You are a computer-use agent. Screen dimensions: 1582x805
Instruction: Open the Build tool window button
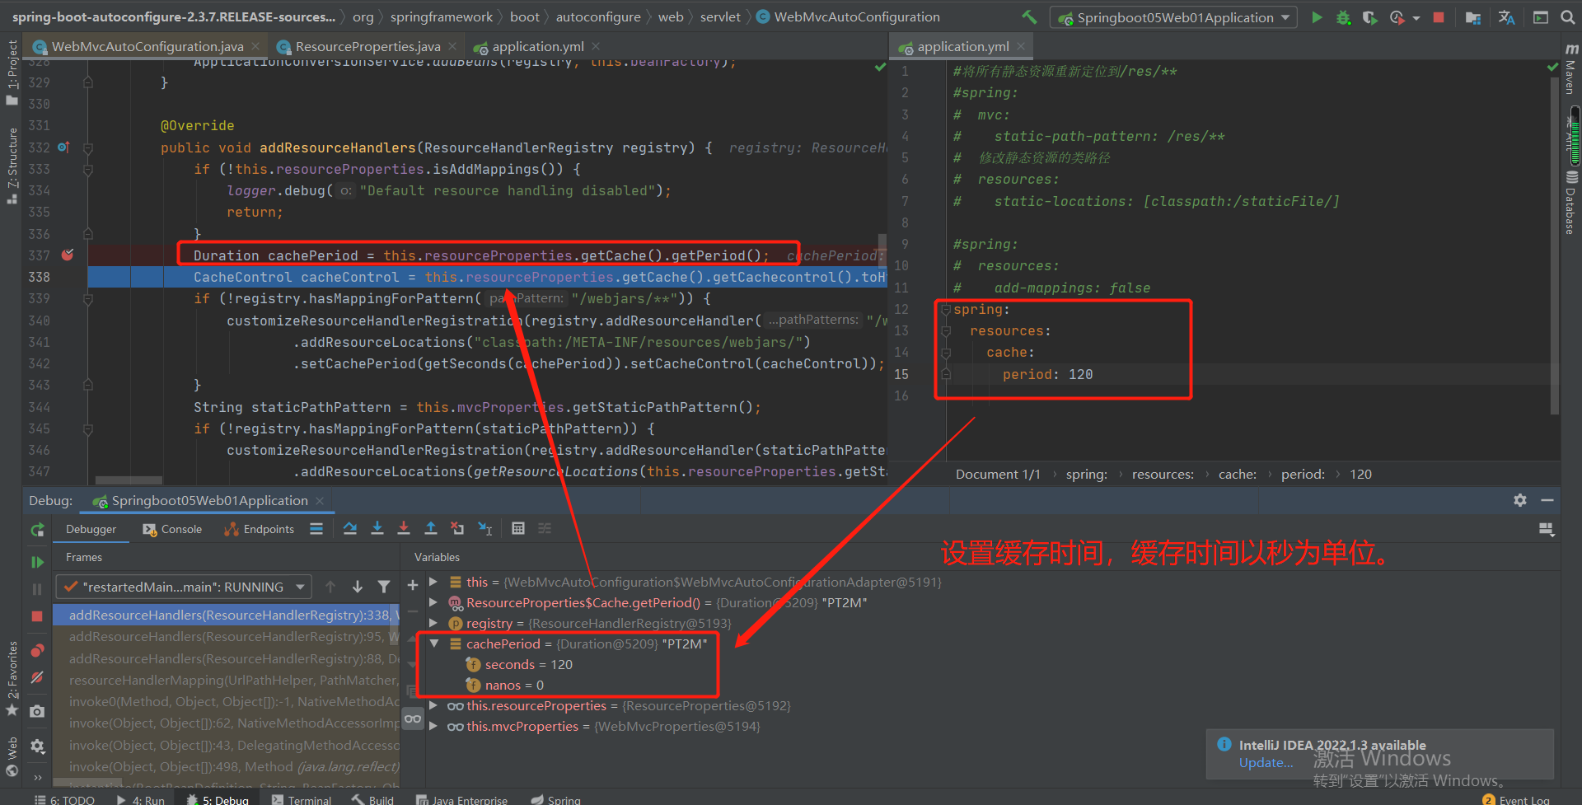372,799
